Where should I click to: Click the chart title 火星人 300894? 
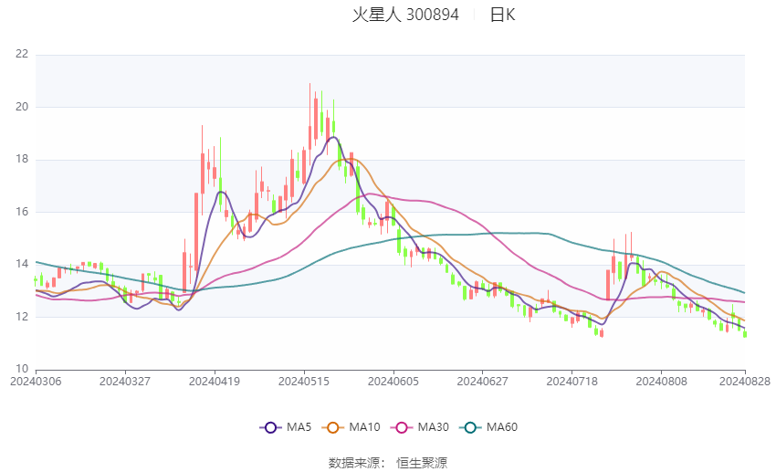click(405, 15)
